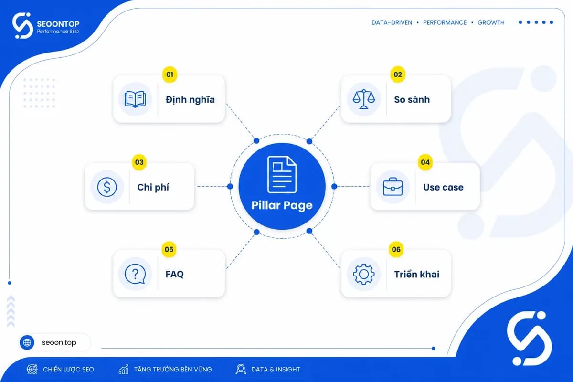The width and height of the screenshot is (573, 382).
Task: Click the dollar coin icon beside Chi phí
Action: coord(106,187)
